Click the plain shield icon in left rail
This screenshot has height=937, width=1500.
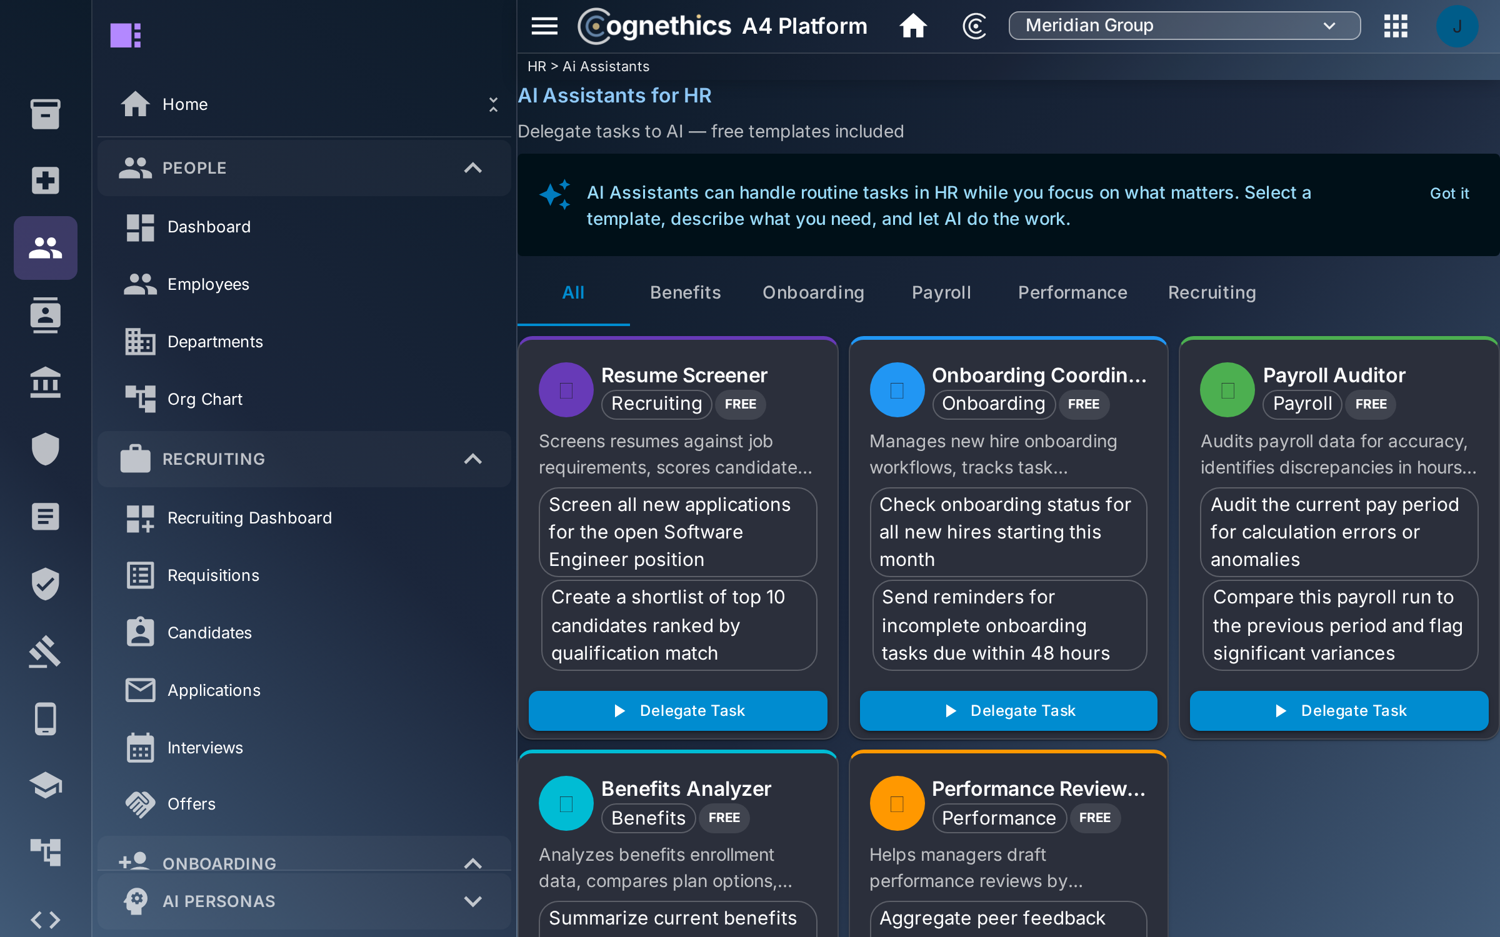[46, 449]
